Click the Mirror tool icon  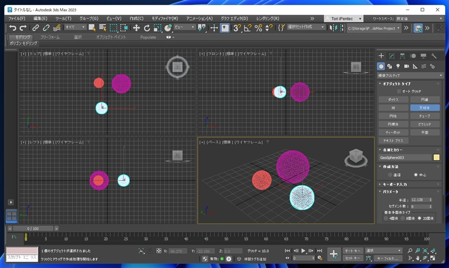pos(333,27)
